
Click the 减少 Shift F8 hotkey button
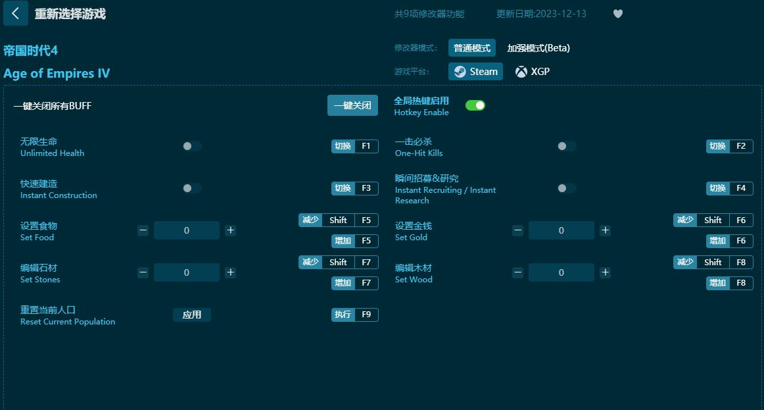(713, 263)
